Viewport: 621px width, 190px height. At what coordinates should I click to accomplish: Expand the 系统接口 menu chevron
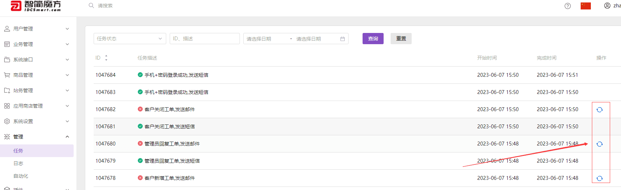[67, 60]
